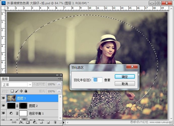Select layer named 图层 2

(x=33, y=106)
